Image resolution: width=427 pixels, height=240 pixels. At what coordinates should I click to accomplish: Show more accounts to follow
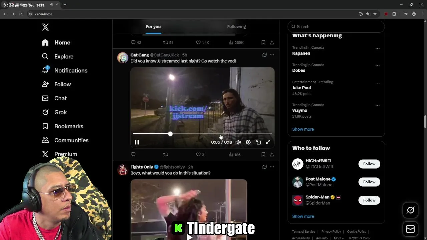pyautogui.click(x=303, y=216)
